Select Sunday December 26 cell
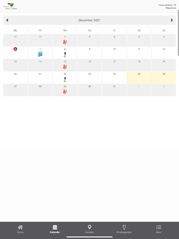This screenshot has height=239, width=179. 164,77
